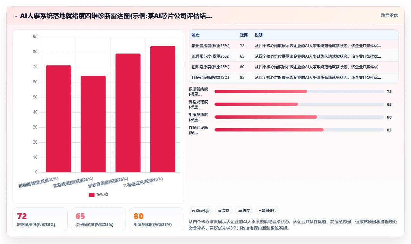Viewport: 411px width, 244px height.
Task: Click the IT基础设施 progress bar showing 85
Action: (299, 130)
